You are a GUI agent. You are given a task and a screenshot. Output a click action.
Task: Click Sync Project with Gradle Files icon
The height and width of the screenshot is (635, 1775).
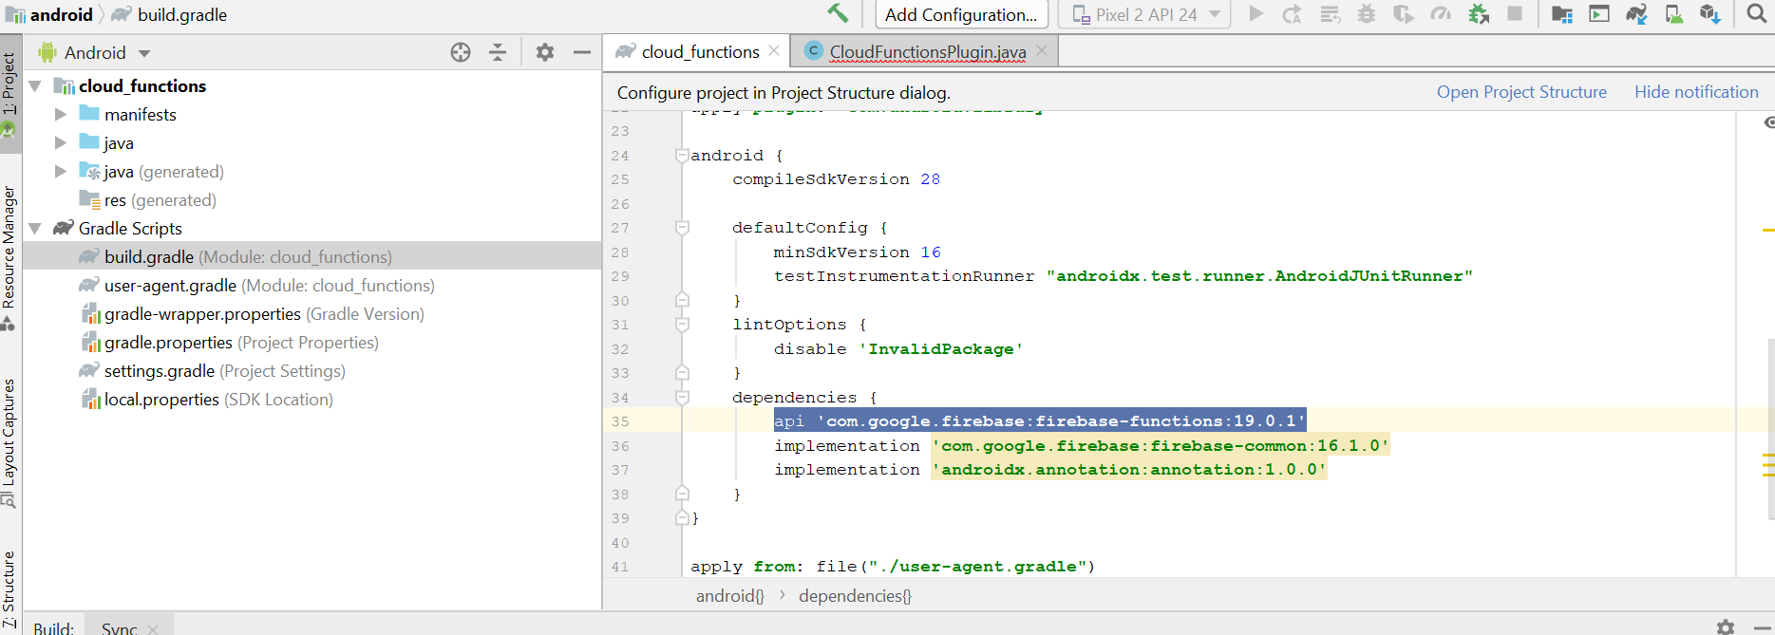click(x=1636, y=14)
